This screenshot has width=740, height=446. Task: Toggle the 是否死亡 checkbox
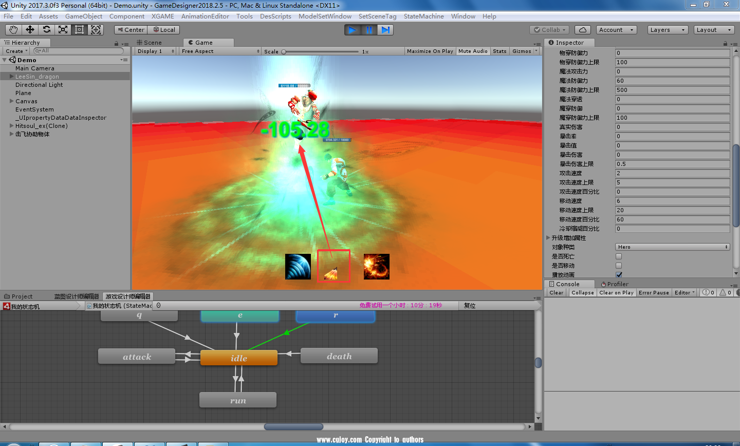[x=619, y=256]
